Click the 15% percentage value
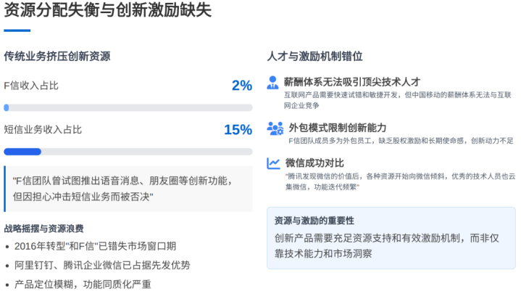 (x=238, y=130)
